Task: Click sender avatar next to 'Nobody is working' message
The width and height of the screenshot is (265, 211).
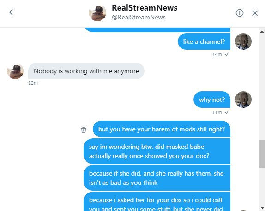Action: pyautogui.click(x=15, y=71)
